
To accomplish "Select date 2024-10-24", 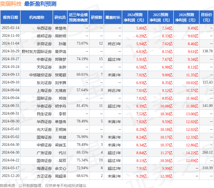I will tap(10, 67).
